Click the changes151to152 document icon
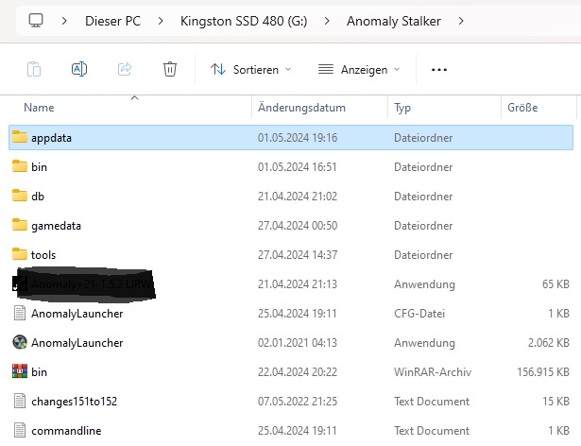Image resolution: width=581 pixels, height=446 pixels. [20, 401]
